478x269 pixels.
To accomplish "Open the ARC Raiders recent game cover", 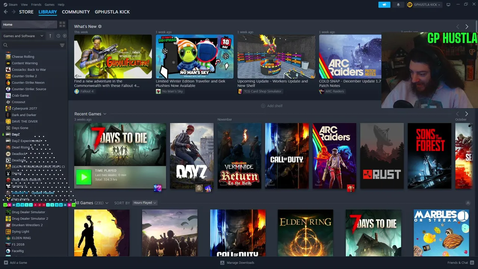I will tap(334, 156).
